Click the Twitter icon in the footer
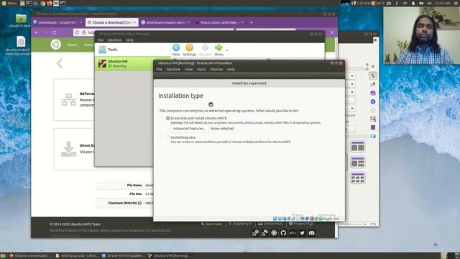The image size is (460, 259). (x=302, y=233)
